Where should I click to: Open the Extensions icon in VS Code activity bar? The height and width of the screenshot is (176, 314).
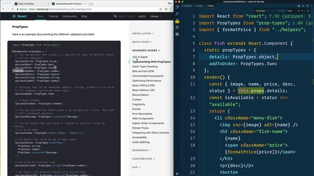[177, 34]
